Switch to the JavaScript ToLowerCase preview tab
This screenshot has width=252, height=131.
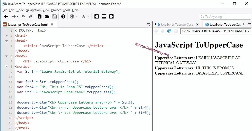(x=177, y=25)
